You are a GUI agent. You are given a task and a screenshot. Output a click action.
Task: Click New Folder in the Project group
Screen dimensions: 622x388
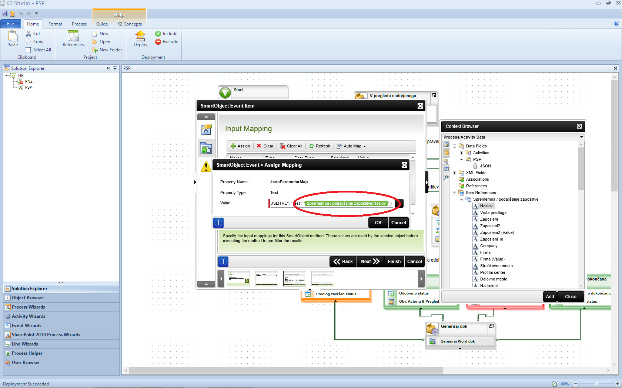click(107, 50)
